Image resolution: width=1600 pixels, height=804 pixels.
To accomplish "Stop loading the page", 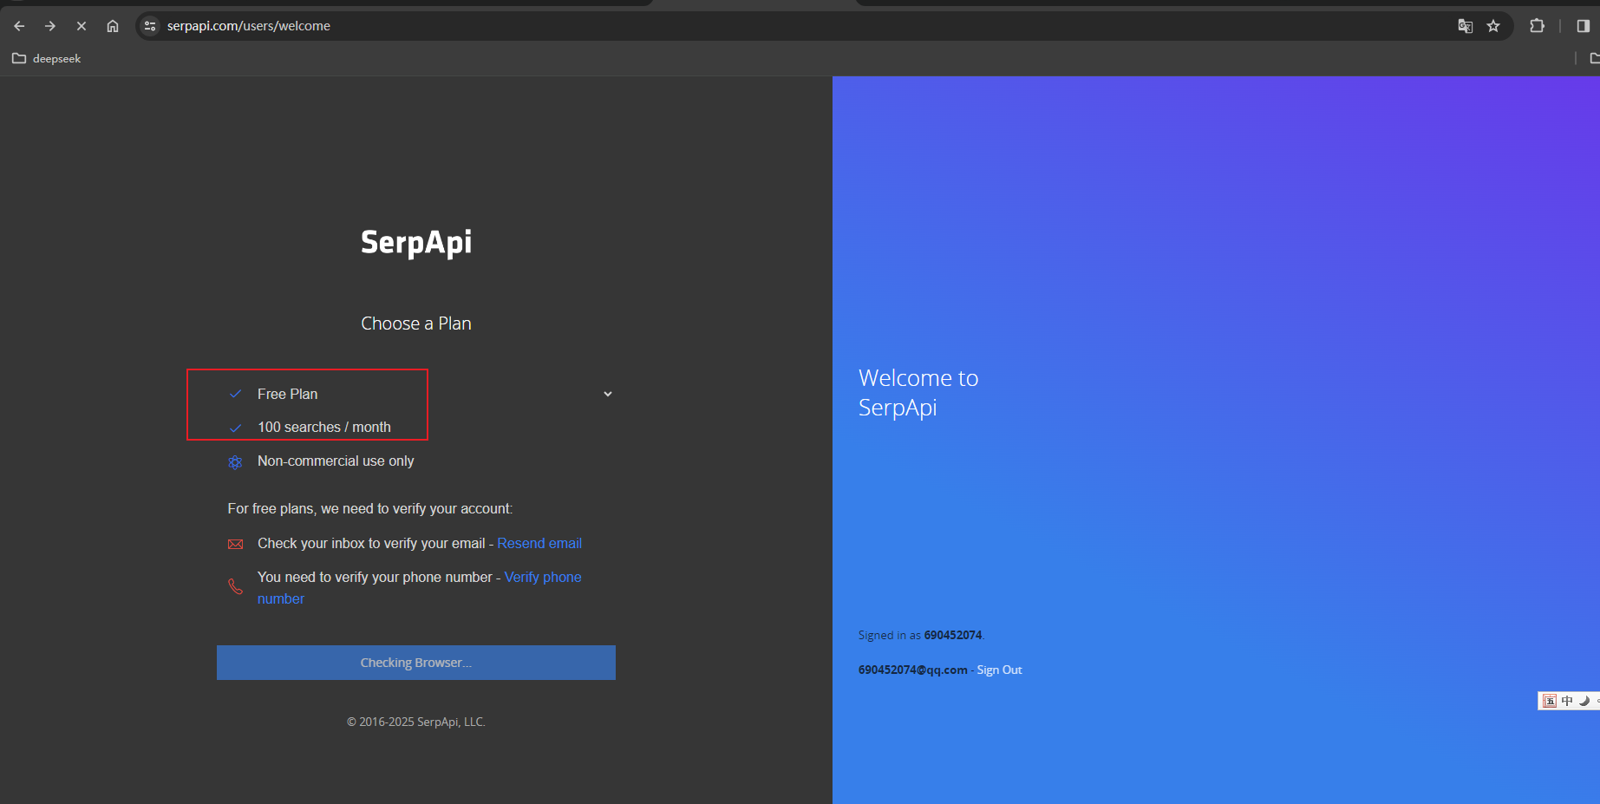I will (82, 26).
